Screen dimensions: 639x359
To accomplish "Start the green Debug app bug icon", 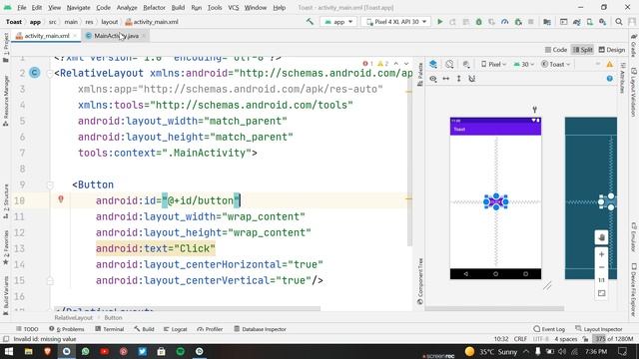I will point(479,22).
